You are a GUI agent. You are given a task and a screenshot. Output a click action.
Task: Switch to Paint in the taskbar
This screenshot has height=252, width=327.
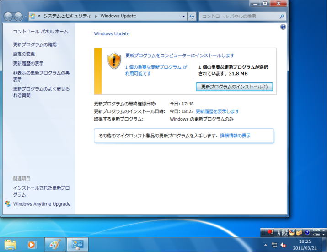tap(54, 245)
